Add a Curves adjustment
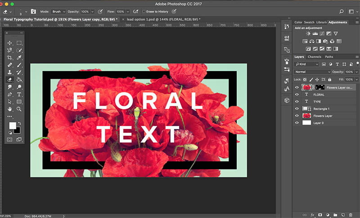360x218 pixels. point(322,33)
